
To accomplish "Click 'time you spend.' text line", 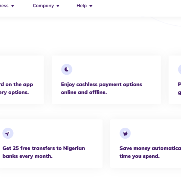I will (140, 156).
